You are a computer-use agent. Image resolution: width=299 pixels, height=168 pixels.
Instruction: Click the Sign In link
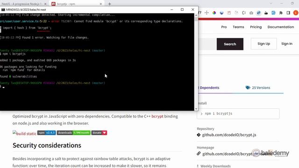pyautogui.click(x=286, y=43)
